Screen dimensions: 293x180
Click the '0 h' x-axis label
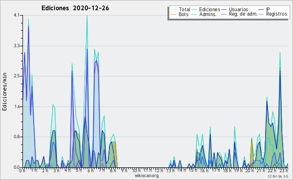tap(22, 170)
